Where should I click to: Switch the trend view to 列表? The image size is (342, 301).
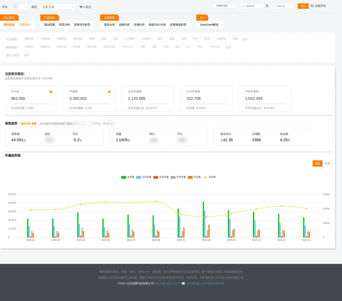click(327, 163)
